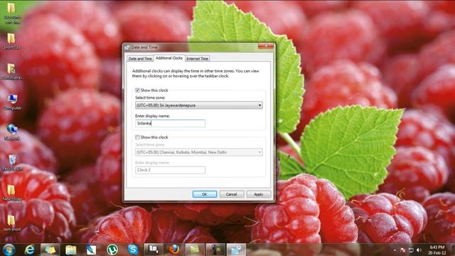Click the Cancel button
455x256 pixels.
click(232, 194)
